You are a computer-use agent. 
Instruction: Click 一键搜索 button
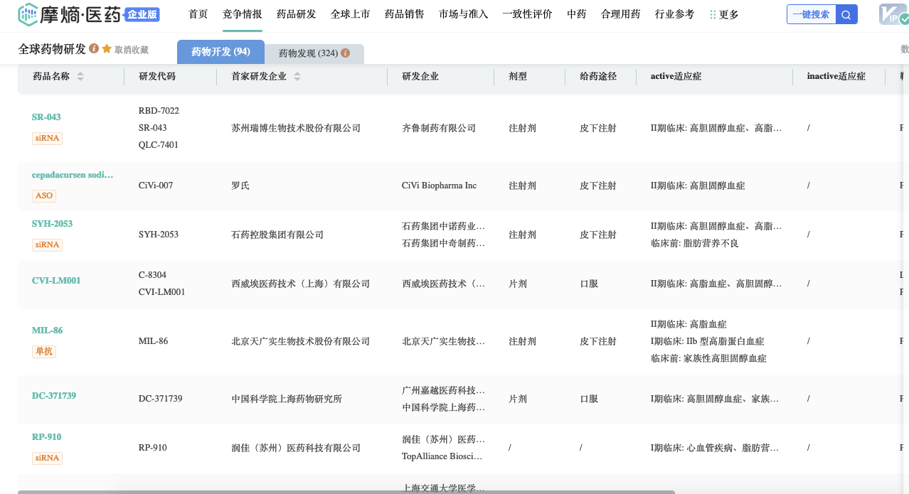pos(811,14)
